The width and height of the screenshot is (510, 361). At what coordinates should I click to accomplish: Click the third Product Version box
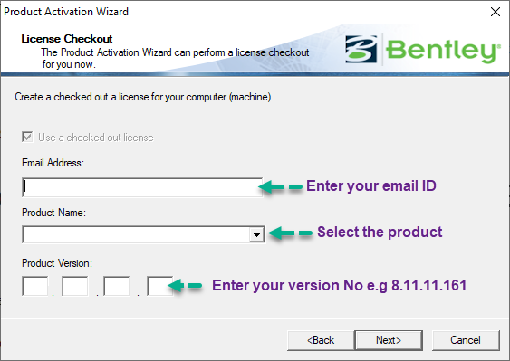tap(117, 286)
